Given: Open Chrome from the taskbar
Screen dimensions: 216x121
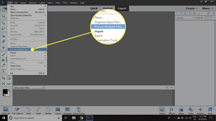Looking at the screenshot, I should click(x=81, y=118).
